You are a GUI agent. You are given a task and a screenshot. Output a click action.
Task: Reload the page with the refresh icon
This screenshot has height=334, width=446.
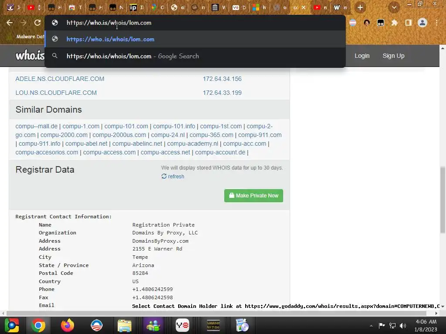pos(37,23)
